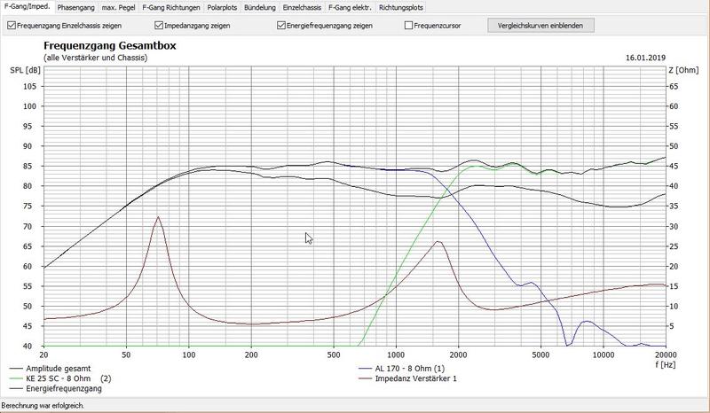Click the impedance peak near 70 Hz
This screenshot has width=710, height=413.
[x=158, y=216]
